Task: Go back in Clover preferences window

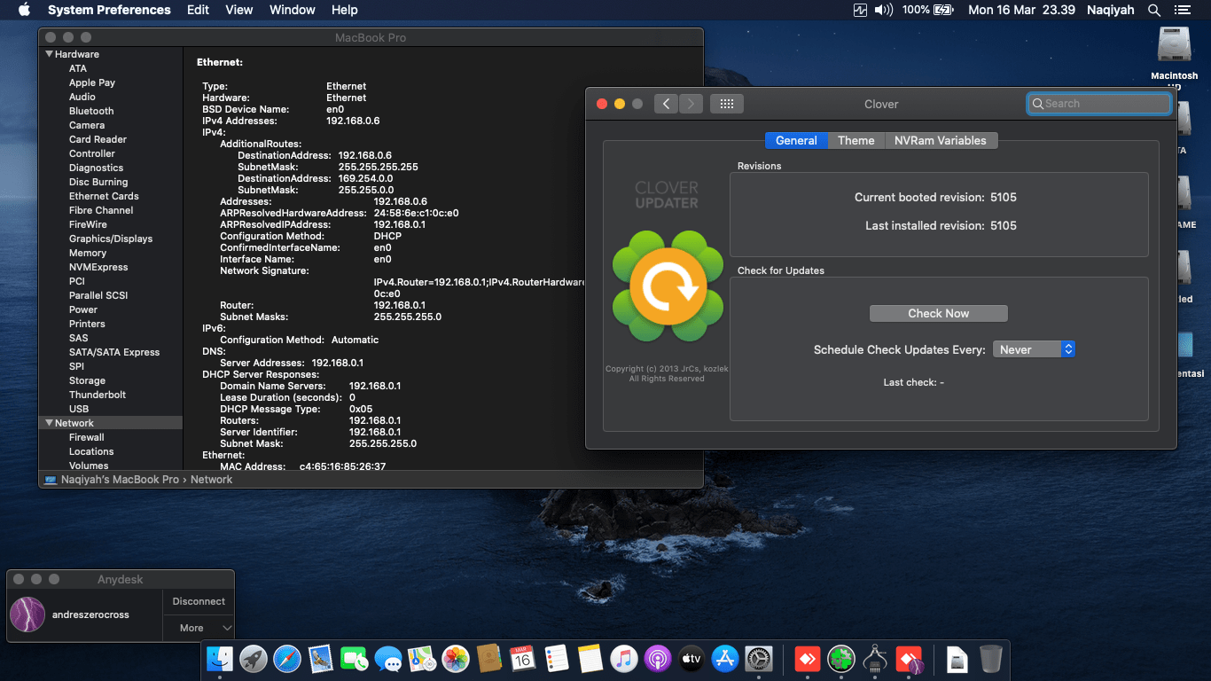Action: (x=667, y=104)
